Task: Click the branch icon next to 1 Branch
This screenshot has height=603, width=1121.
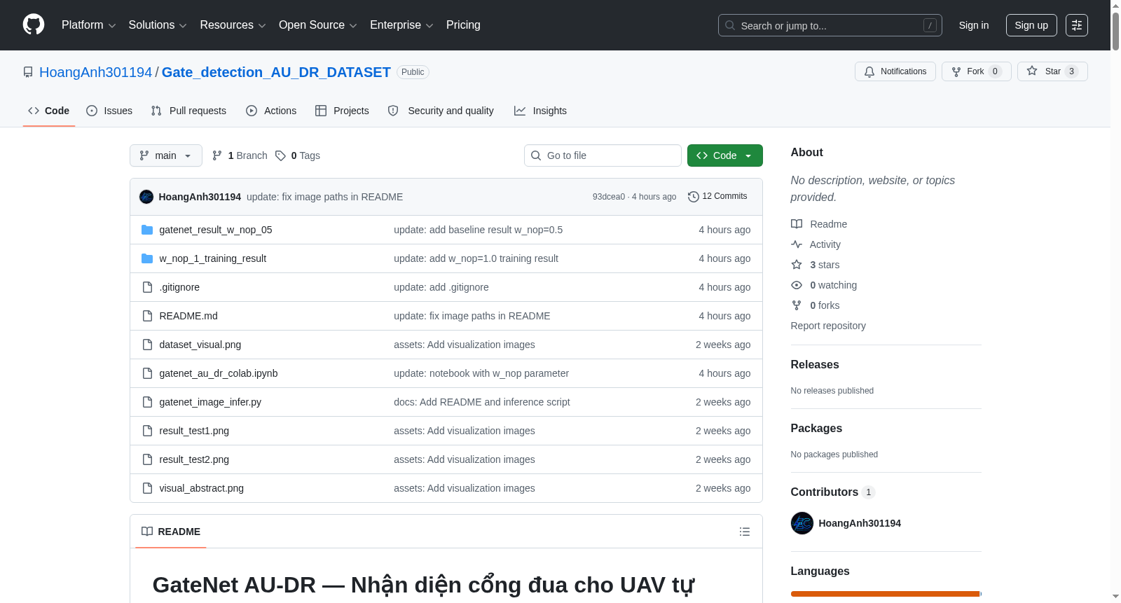Action: click(217, 155)
